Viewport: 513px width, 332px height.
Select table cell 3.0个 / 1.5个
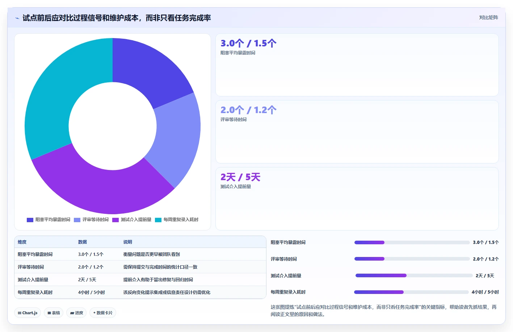(91, 254)
